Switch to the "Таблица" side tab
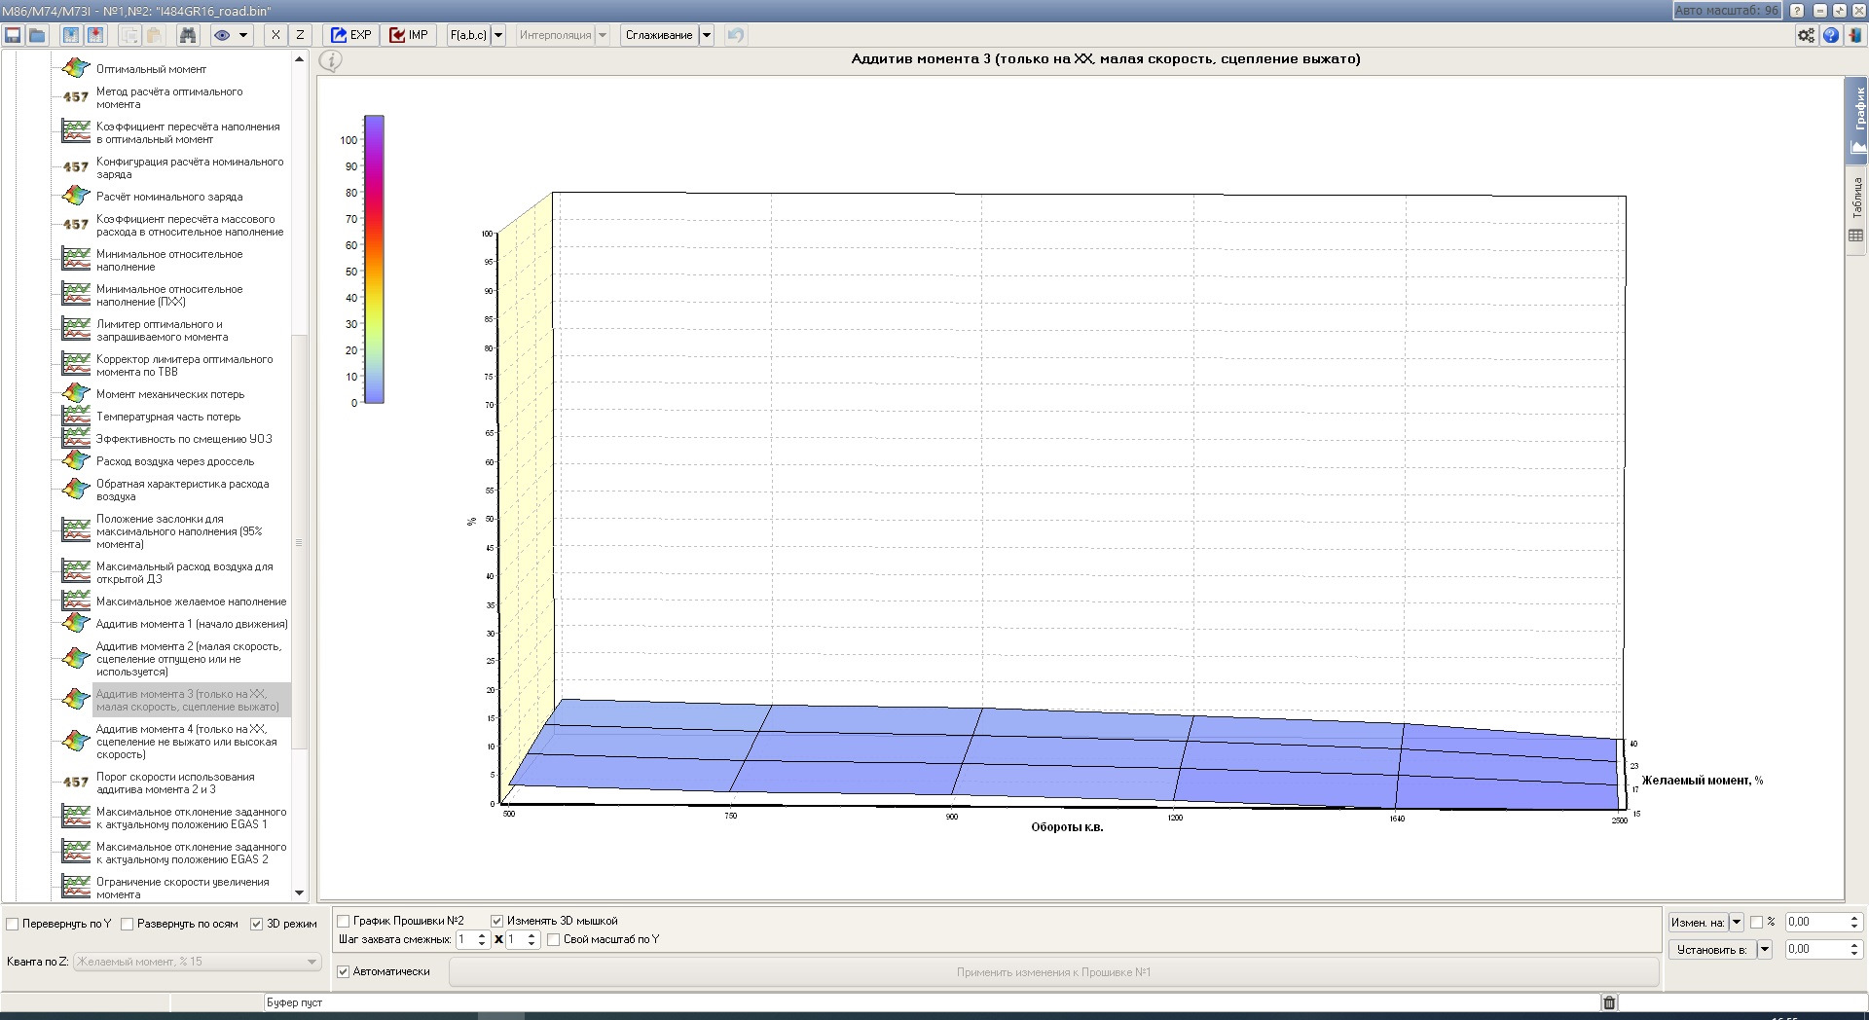 coord(1856,209)
